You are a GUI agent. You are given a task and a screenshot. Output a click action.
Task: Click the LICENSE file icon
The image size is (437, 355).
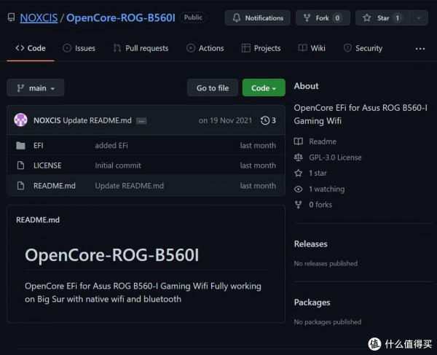click(x=20, y=165)
